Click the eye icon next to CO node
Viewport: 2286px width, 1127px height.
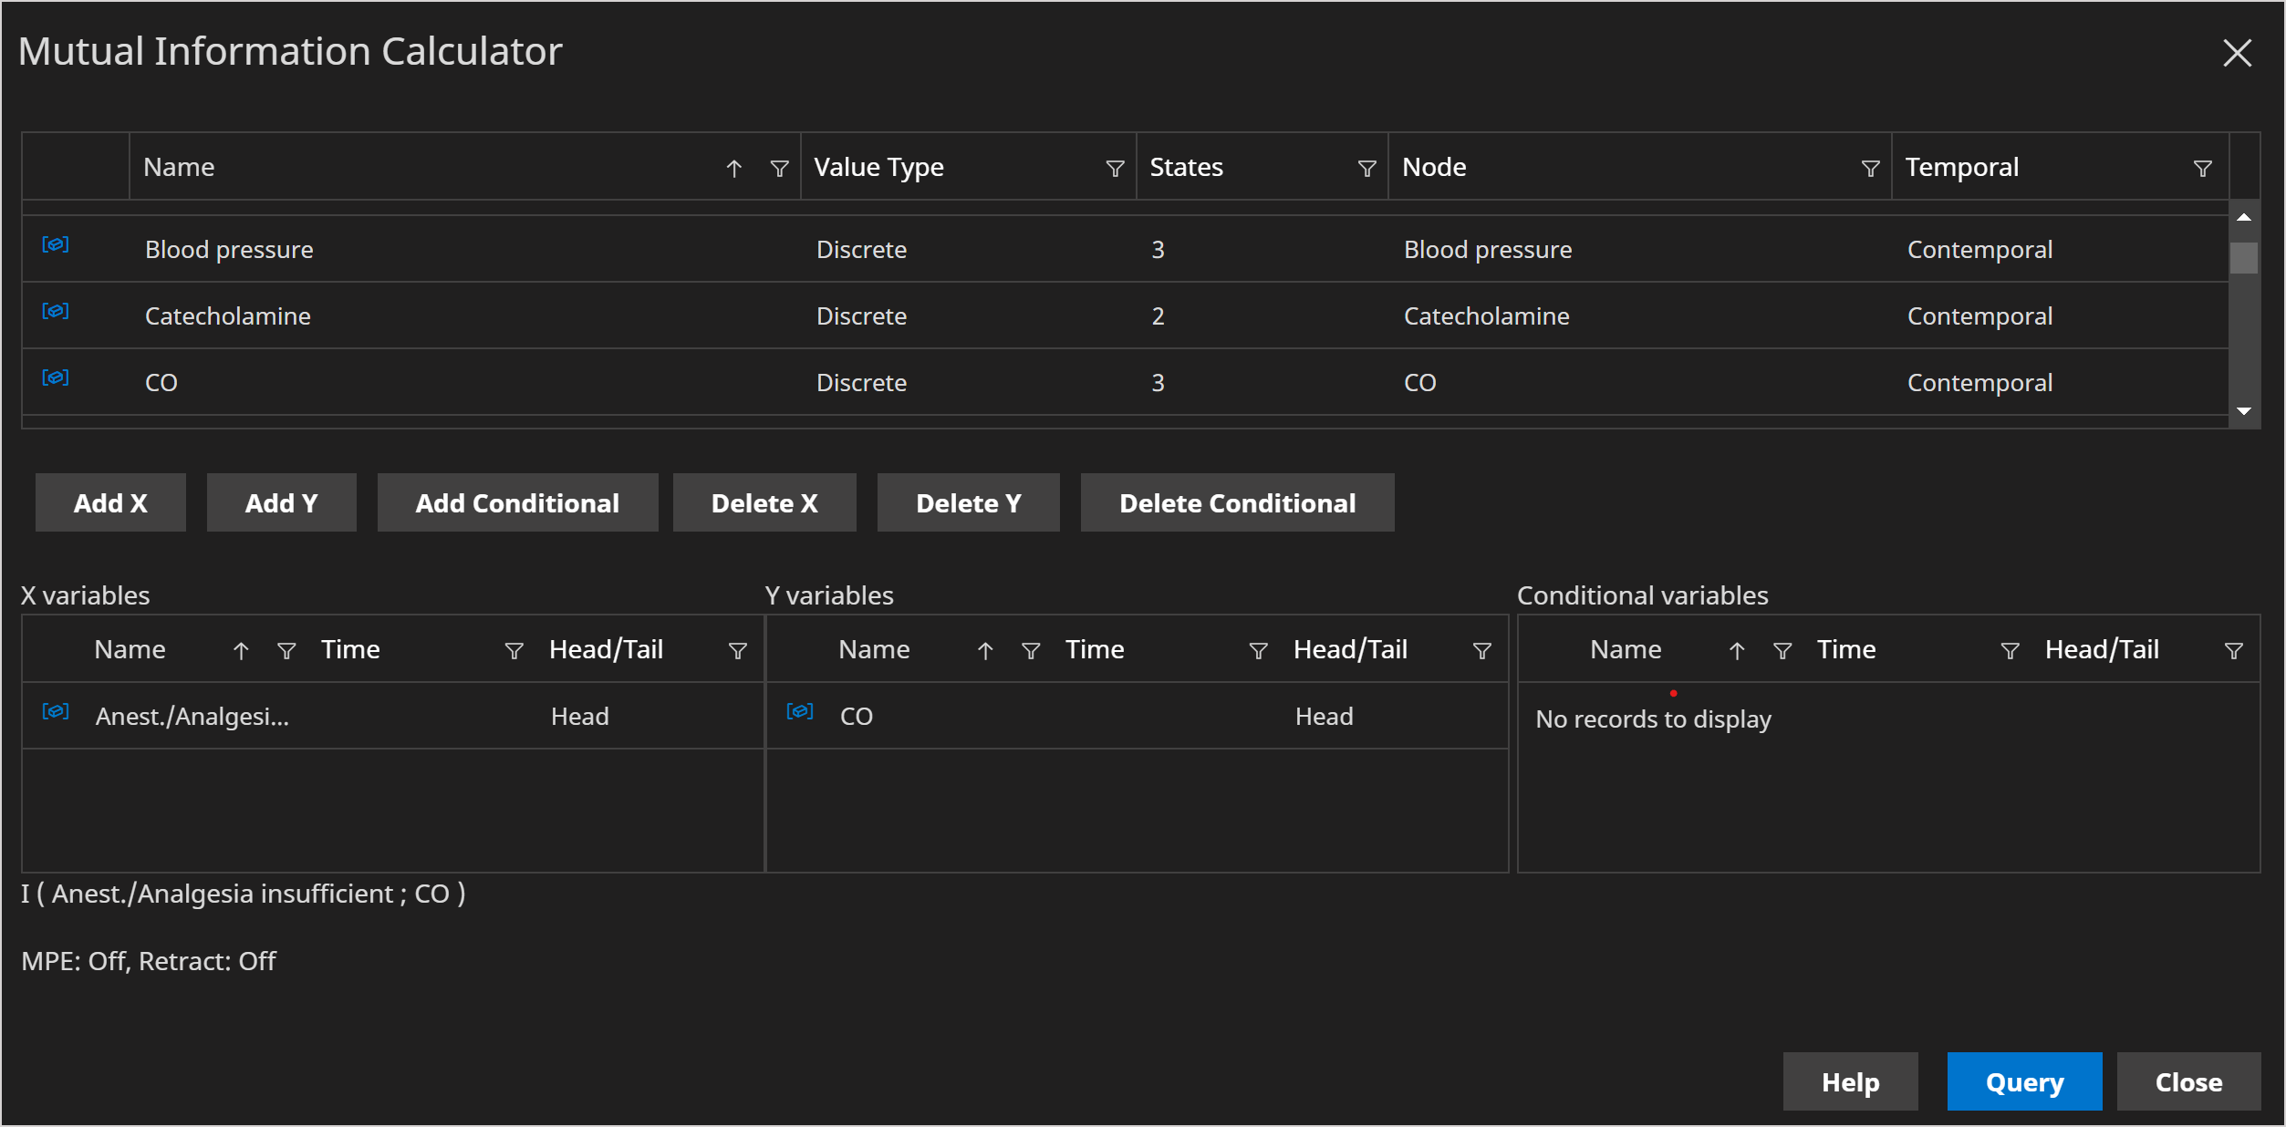[56, 380]
